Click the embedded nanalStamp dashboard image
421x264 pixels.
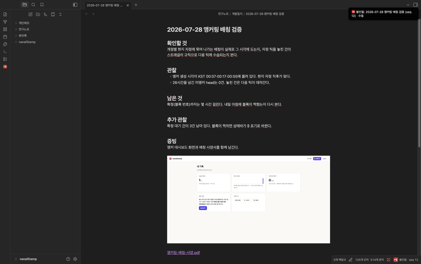tap(248, 199)
